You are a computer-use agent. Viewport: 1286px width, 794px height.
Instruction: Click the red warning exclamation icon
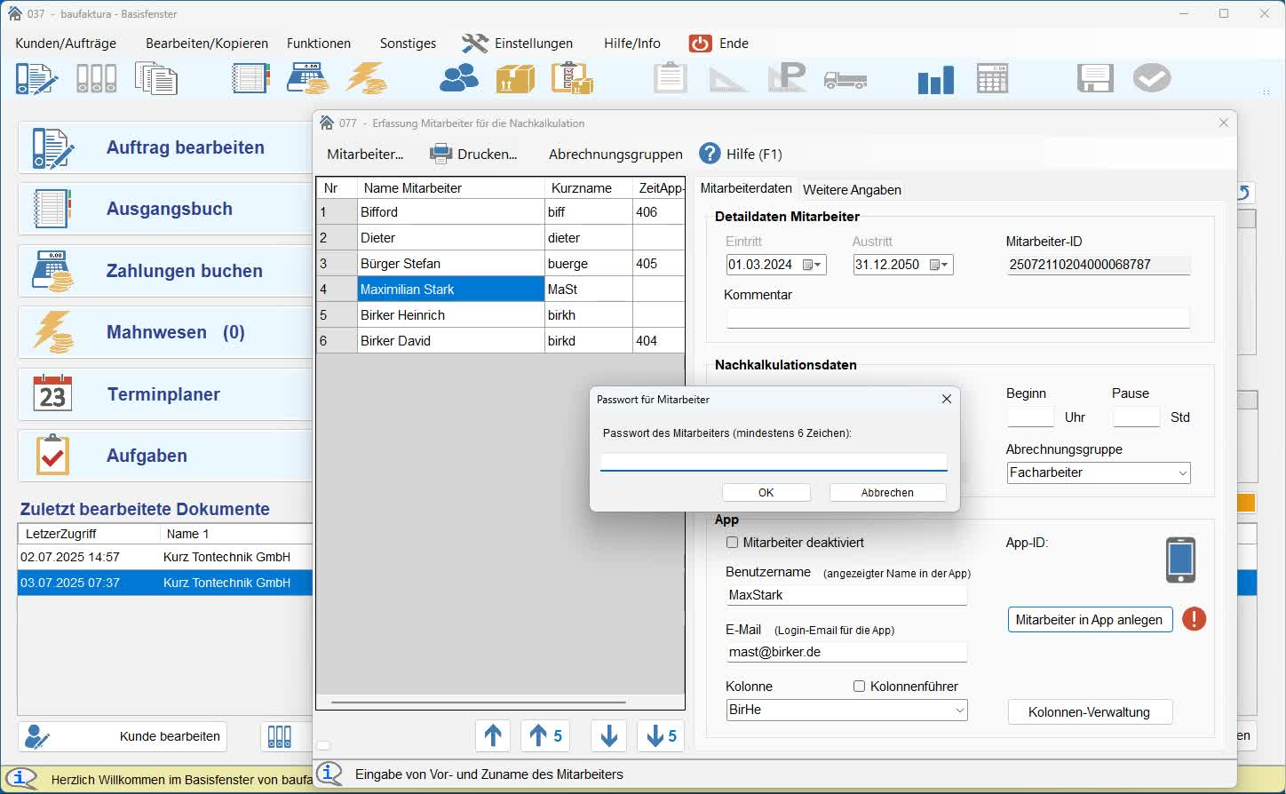(1194, 619)
